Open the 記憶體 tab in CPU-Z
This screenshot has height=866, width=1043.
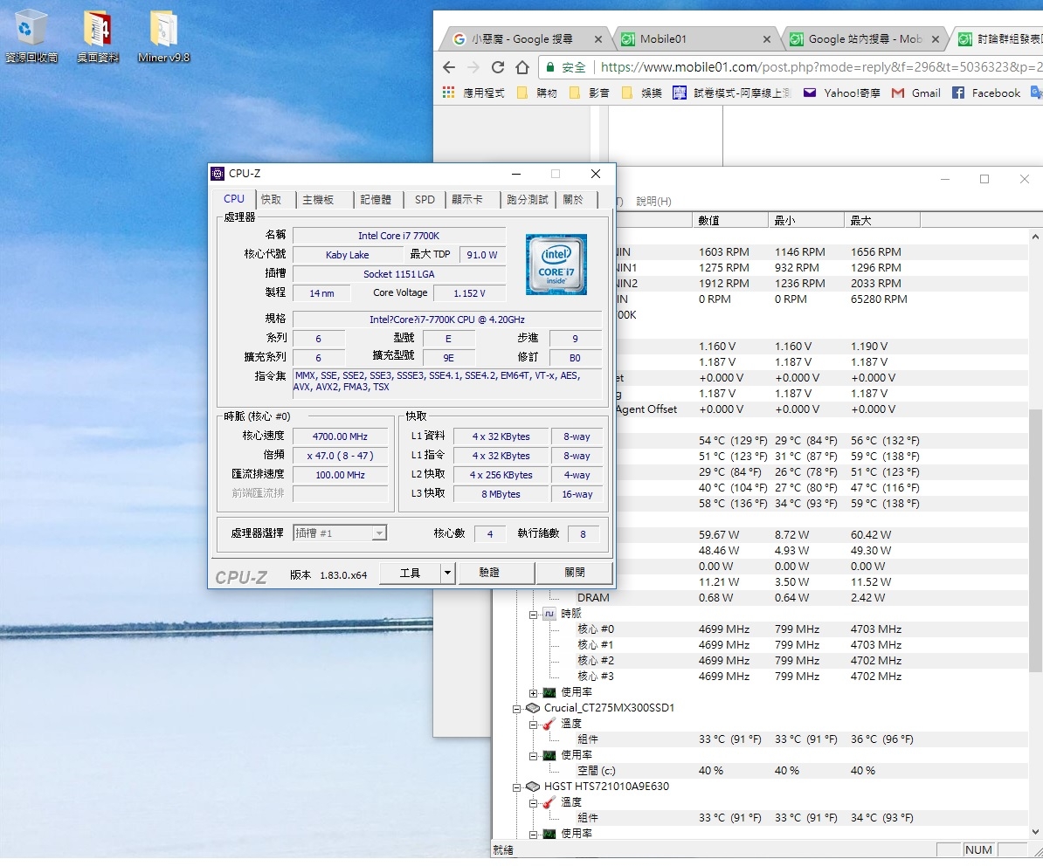(x=376, y=199)
